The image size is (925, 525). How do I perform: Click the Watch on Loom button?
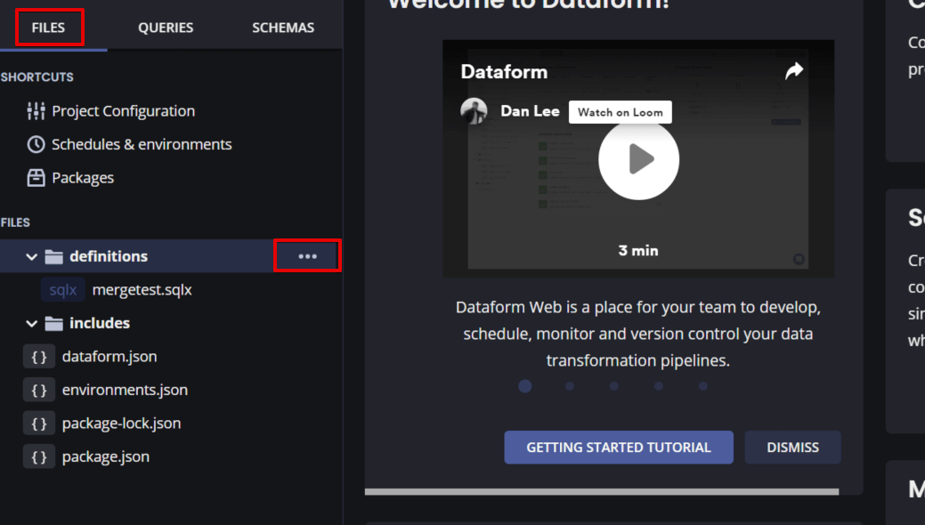pyautogui.click(x=620, y=112)
